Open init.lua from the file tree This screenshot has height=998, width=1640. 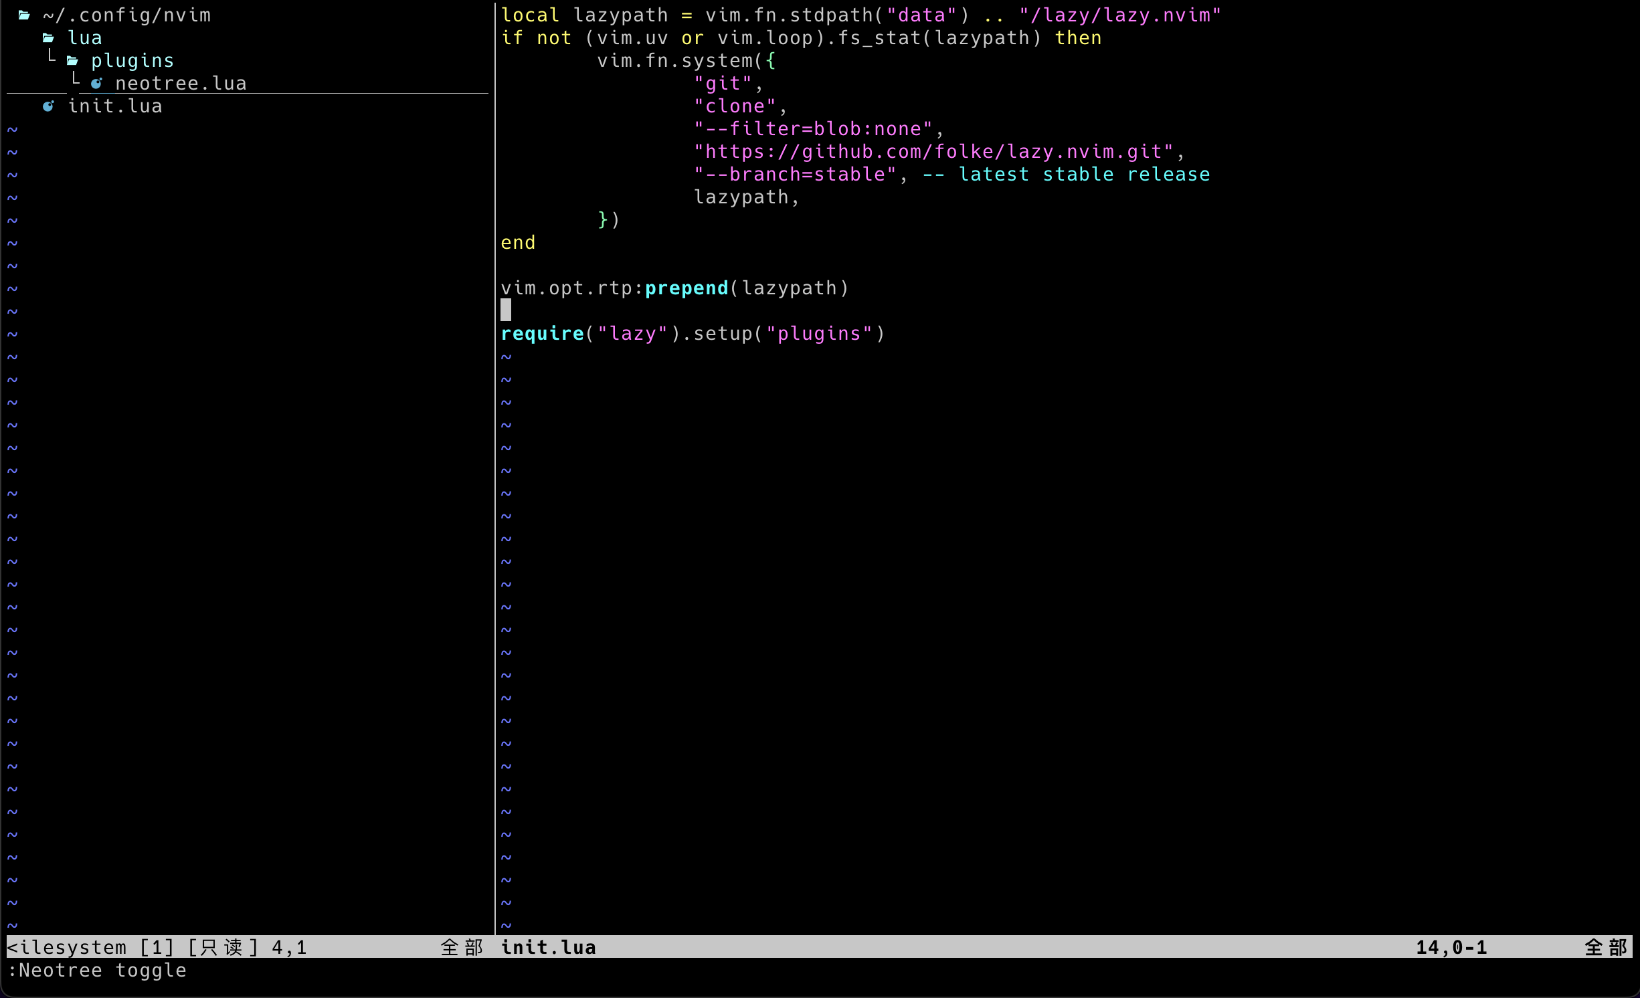point(115,106)
